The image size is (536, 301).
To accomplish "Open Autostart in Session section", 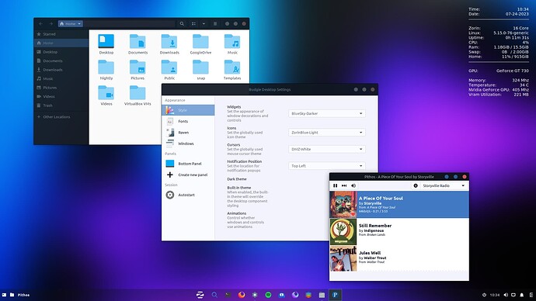I will click(x=188, y=195).
